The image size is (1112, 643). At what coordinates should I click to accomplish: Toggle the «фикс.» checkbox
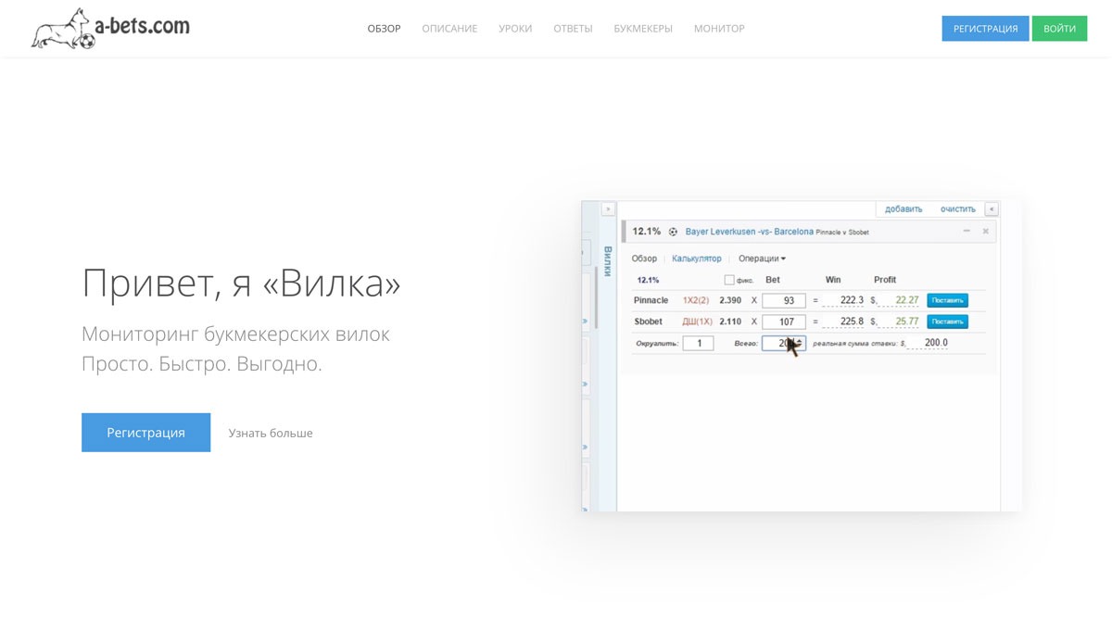coord(729,280)
